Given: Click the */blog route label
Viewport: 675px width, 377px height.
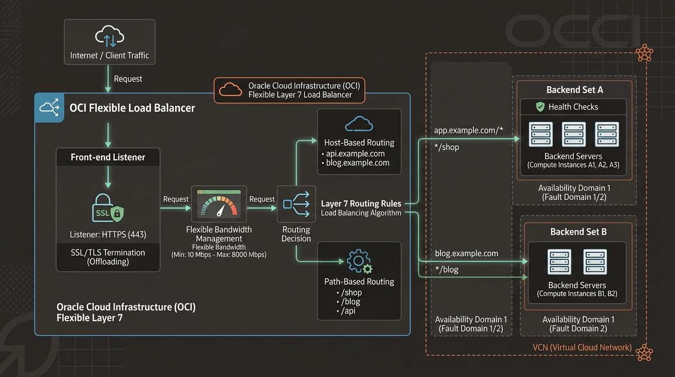Looking at the screenshot, I should (x=446, y=269).
